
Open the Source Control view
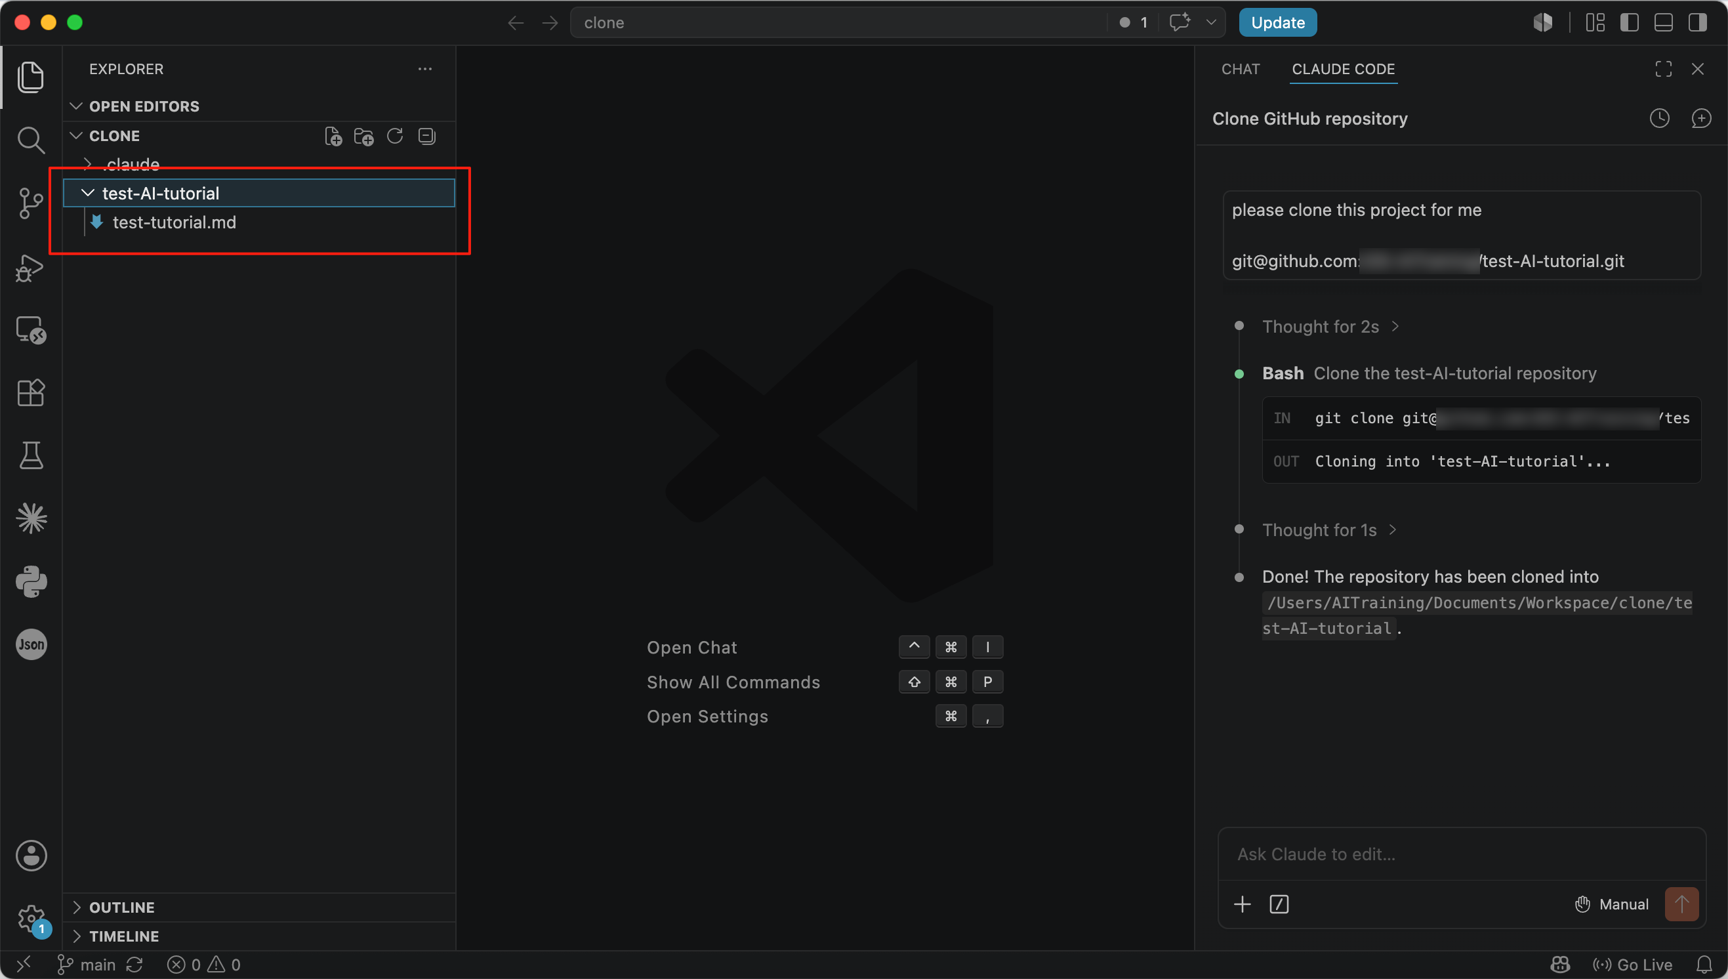tap(31, 202)
